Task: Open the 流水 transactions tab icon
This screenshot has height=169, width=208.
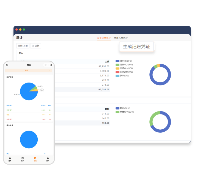Action: pyautogui.click(x=23, y=158)
